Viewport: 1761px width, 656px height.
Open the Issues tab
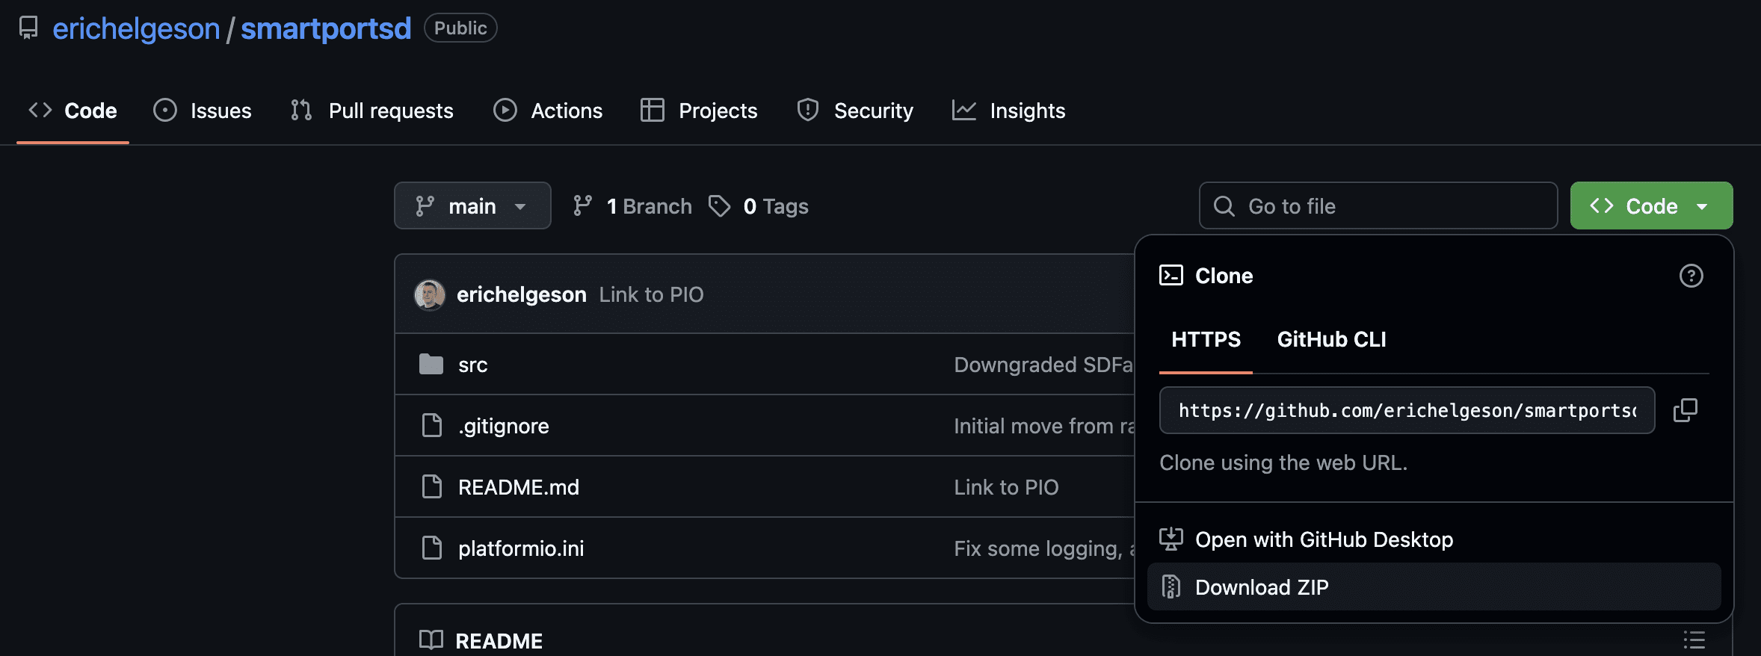(203, 111)
